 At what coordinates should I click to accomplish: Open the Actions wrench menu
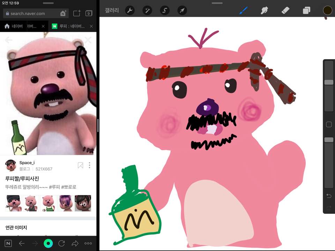tap(130, 10)
